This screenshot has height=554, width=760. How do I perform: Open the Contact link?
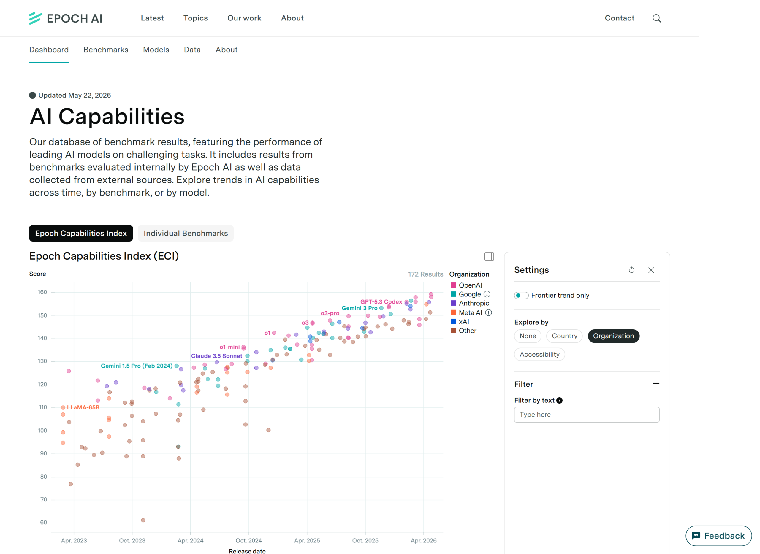(x=619, y=18)
